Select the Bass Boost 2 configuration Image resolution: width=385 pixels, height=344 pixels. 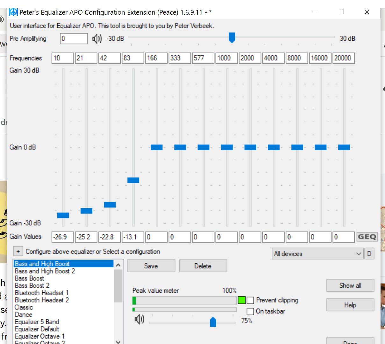coord(64,285)
